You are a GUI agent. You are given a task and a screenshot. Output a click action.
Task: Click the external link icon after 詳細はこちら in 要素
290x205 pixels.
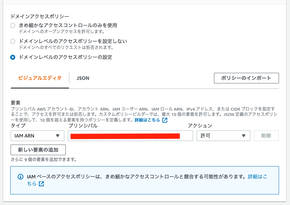pyautogui.click(x=165, y=120)
